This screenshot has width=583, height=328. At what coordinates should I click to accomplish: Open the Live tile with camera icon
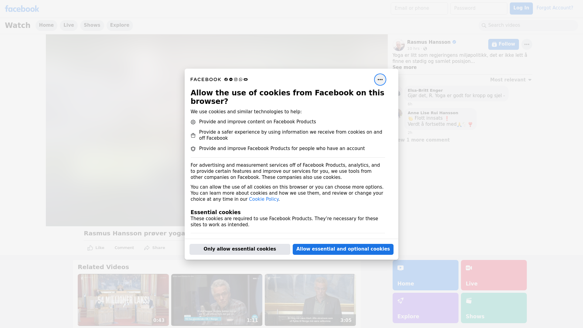pos(493,275)
